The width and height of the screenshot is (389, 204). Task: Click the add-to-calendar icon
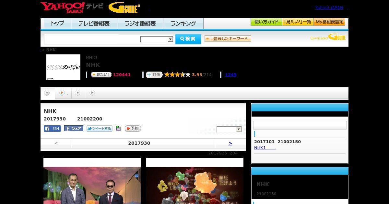pos(119,129)
